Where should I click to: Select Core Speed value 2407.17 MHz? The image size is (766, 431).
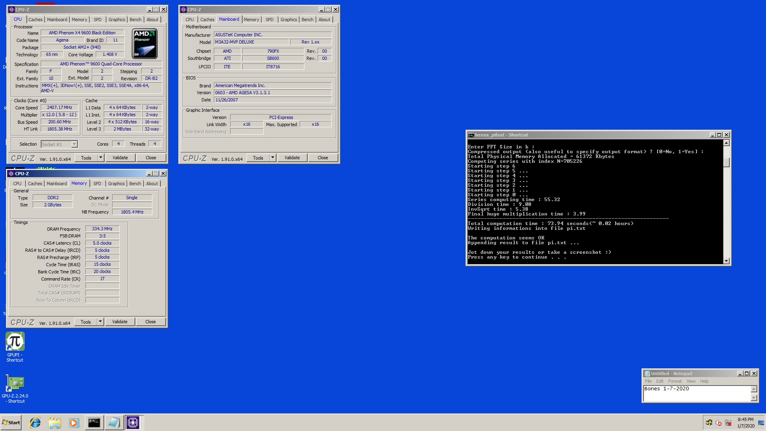pos(59,107)
